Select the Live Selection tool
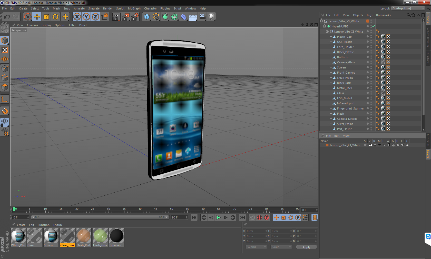The height and width of the screenshot is (259, 431). tap(27, 17)
